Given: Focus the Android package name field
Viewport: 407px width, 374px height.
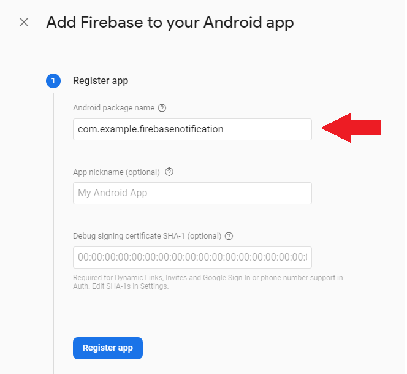Looking at the screenshot, I should click(x=192, y=129).
